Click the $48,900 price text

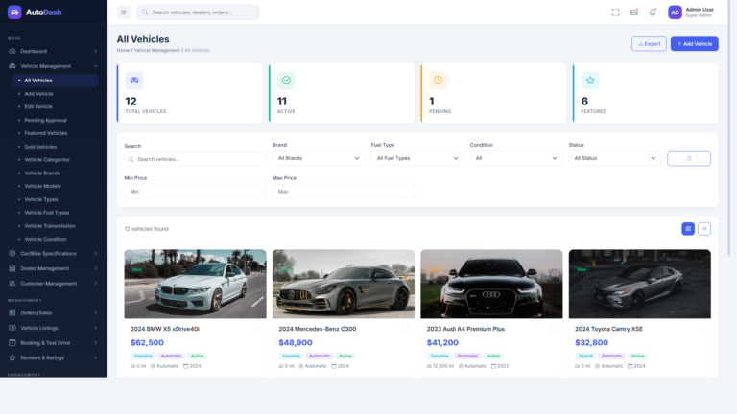(x=296, y=343)
